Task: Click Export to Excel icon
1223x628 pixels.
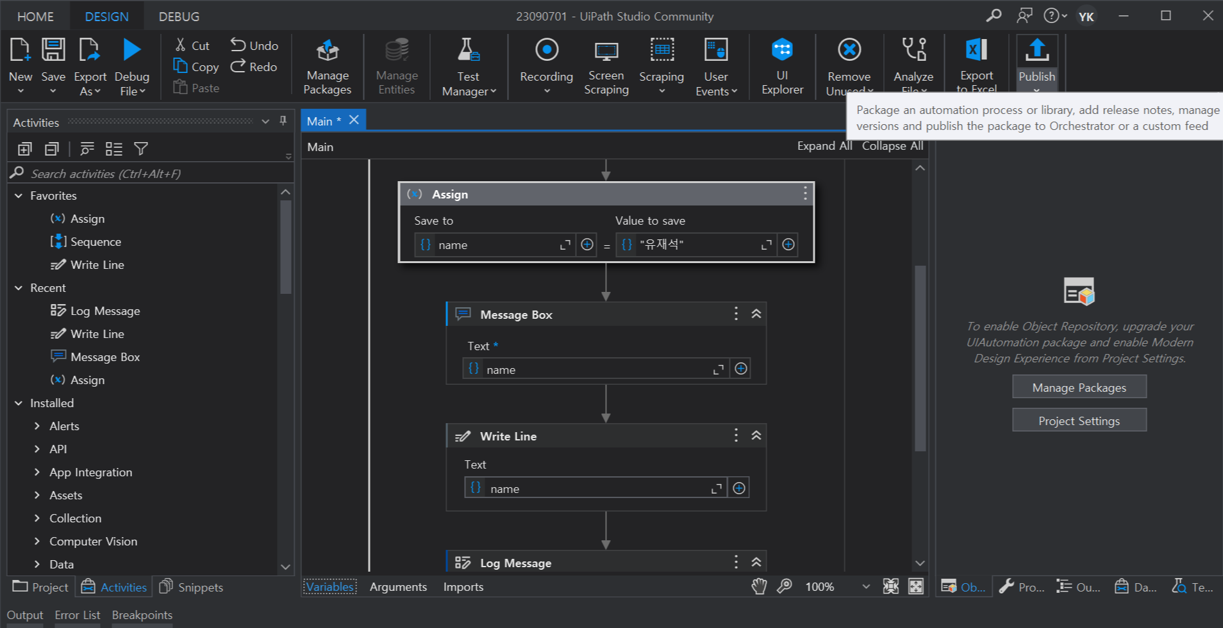Action: pyautogui.click(x=976, y=50)
